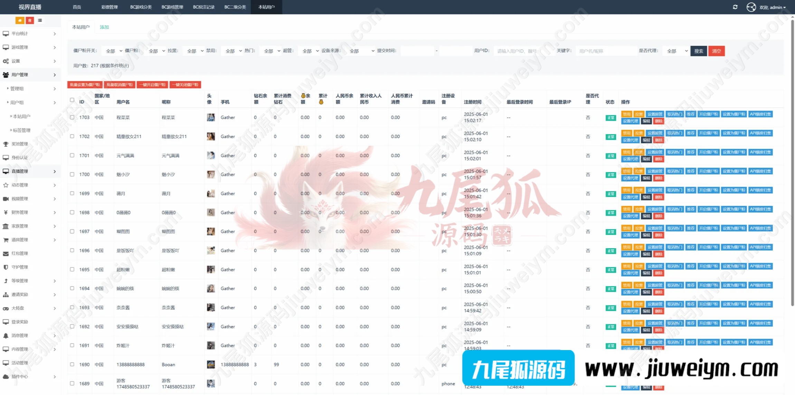Check the select-all checkbox in table header
Screen dimensions: 795x395
click(72, 100)
